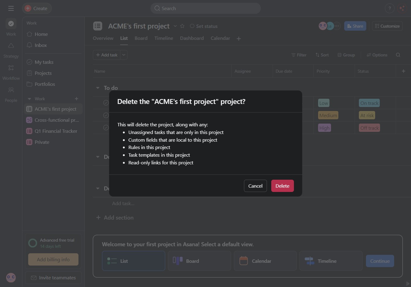Cancel the delete project dialog

[255, 186]
